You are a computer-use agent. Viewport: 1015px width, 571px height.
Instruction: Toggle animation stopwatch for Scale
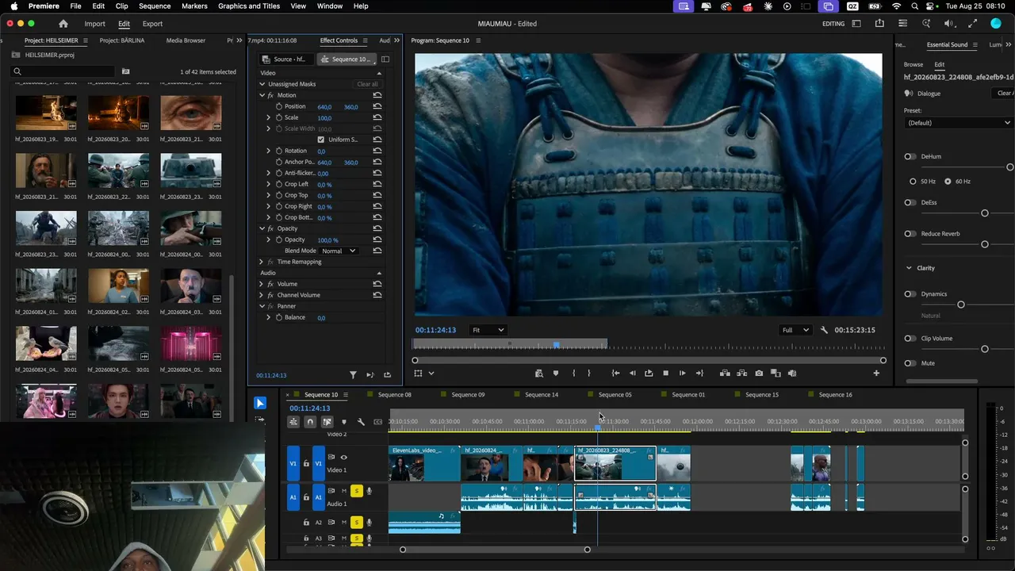pos(279,117)
